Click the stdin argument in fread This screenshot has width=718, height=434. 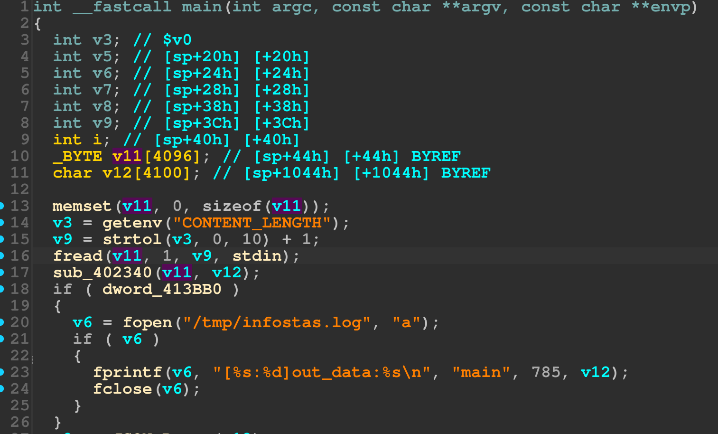tap(257, 256)
